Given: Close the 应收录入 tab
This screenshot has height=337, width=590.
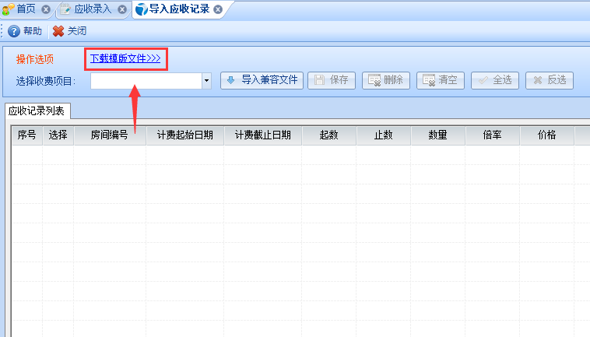Looking at the screenshot, I should pos(122,9).
